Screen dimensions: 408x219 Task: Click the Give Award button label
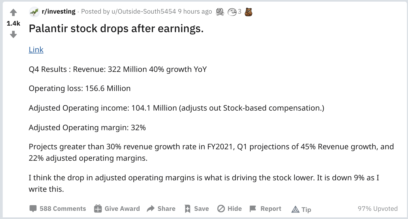pyautogui.click(x=122, y=209)
